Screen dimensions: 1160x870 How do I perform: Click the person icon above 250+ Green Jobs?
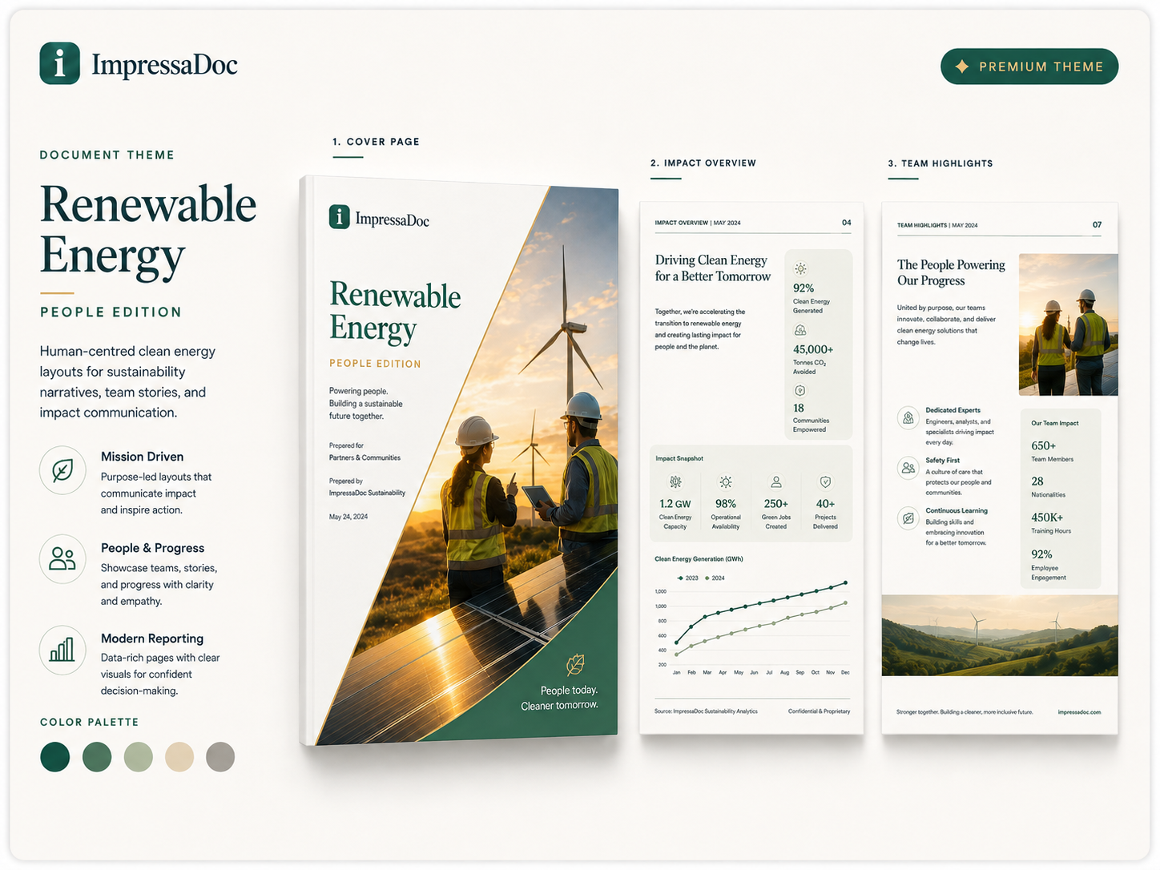pyautogui.click(x=776, y=482)
